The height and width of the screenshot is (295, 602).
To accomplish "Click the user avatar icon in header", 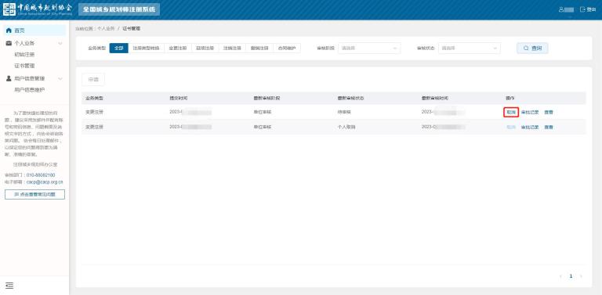I will tap(561, 9).
